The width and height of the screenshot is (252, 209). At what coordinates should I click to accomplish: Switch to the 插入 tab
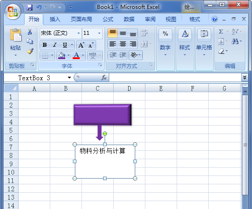pos(55,19)
